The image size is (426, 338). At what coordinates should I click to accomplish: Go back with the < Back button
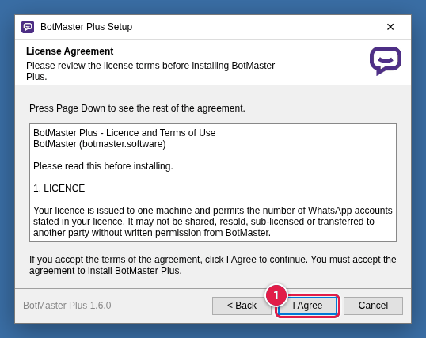coord(242,306)
